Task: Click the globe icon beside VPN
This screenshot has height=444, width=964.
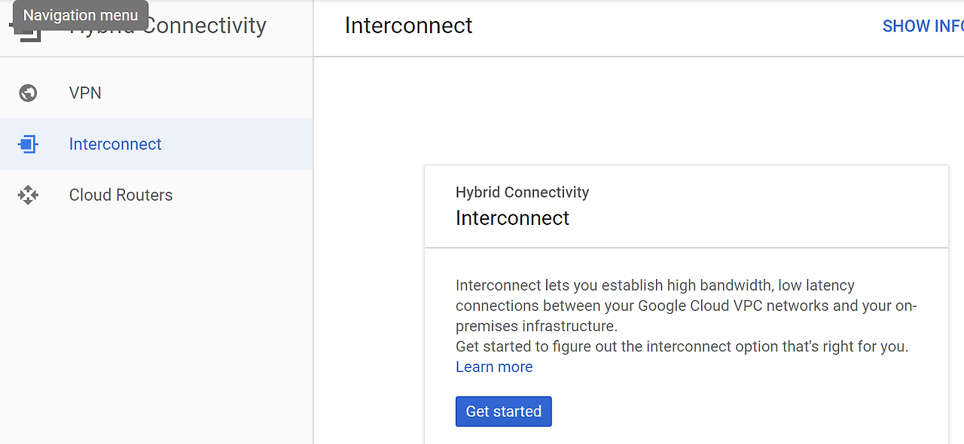Action: pos(28,93)
